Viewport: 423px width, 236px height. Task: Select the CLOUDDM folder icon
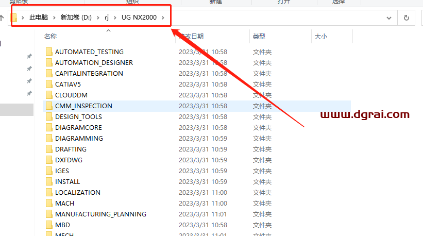click(49, 95)
